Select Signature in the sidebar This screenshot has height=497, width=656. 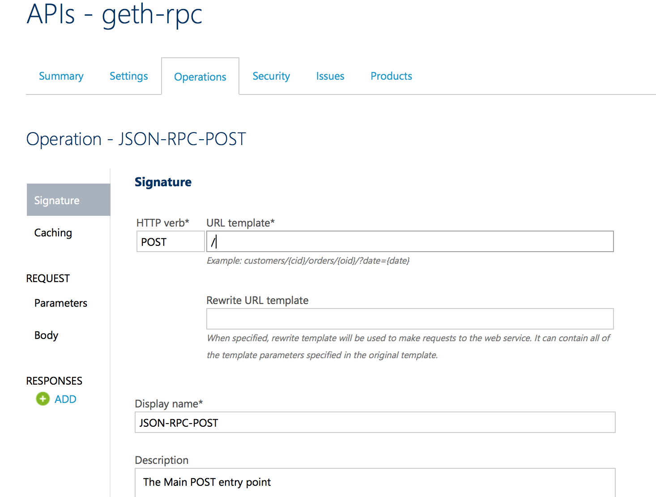pos(56,200)
